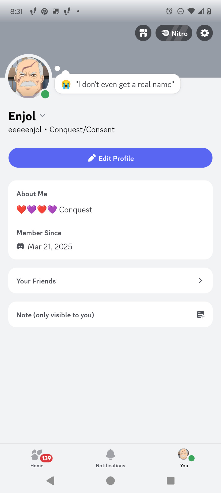Open the settings gear icon

[x=205, y=33]
